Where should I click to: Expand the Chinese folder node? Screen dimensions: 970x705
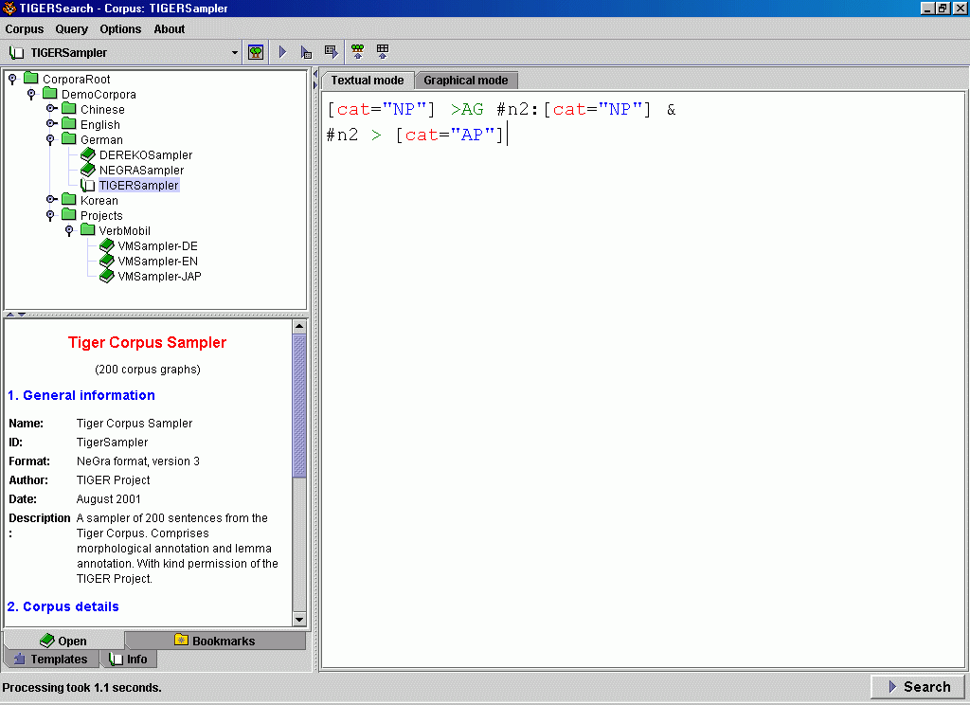pos(51,108)
